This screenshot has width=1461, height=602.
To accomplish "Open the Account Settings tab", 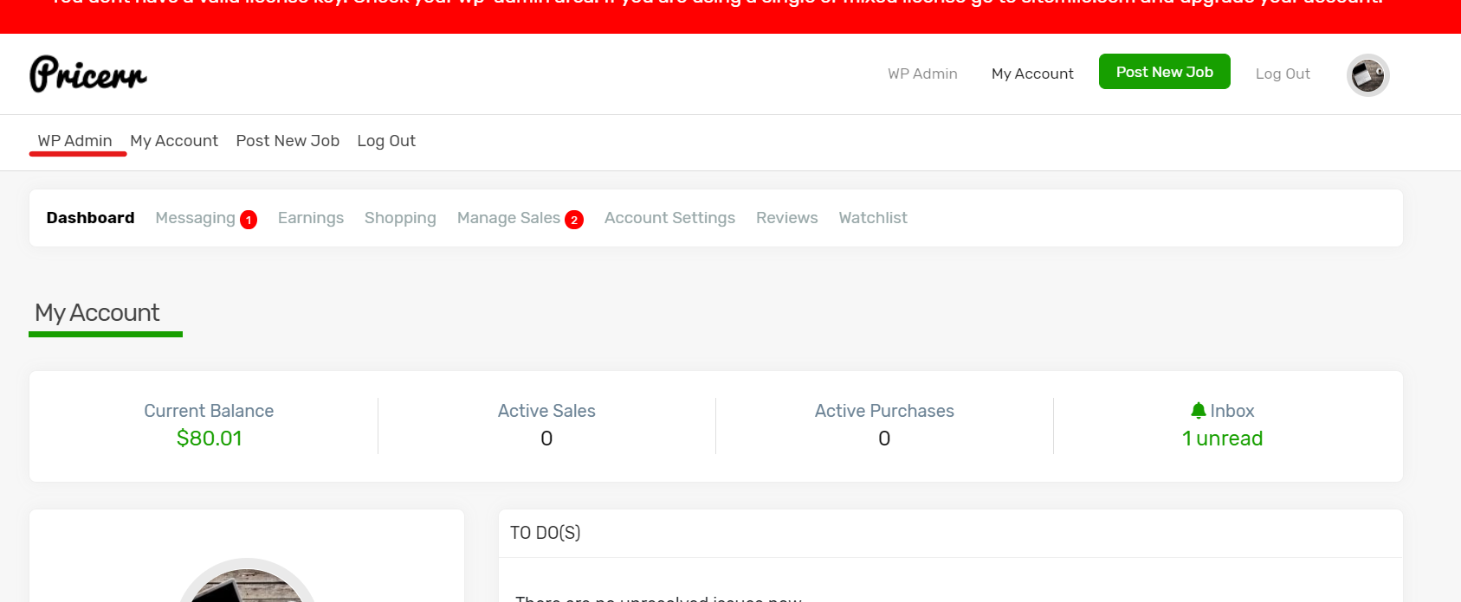I will (x=669, y=218).
